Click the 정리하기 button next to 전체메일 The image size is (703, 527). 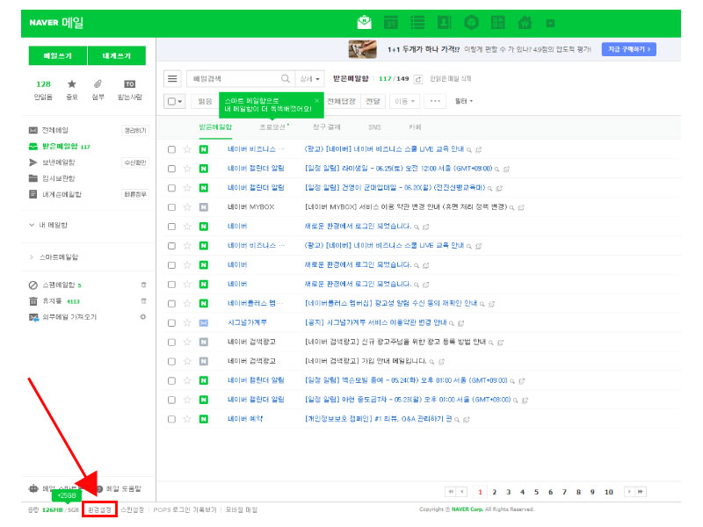135,130
